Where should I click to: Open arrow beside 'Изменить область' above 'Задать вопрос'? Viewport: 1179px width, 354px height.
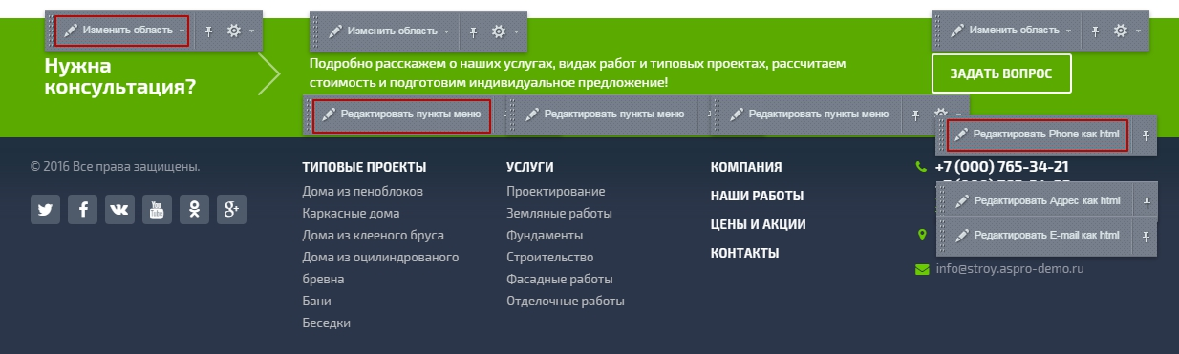tap(1069, 31)
